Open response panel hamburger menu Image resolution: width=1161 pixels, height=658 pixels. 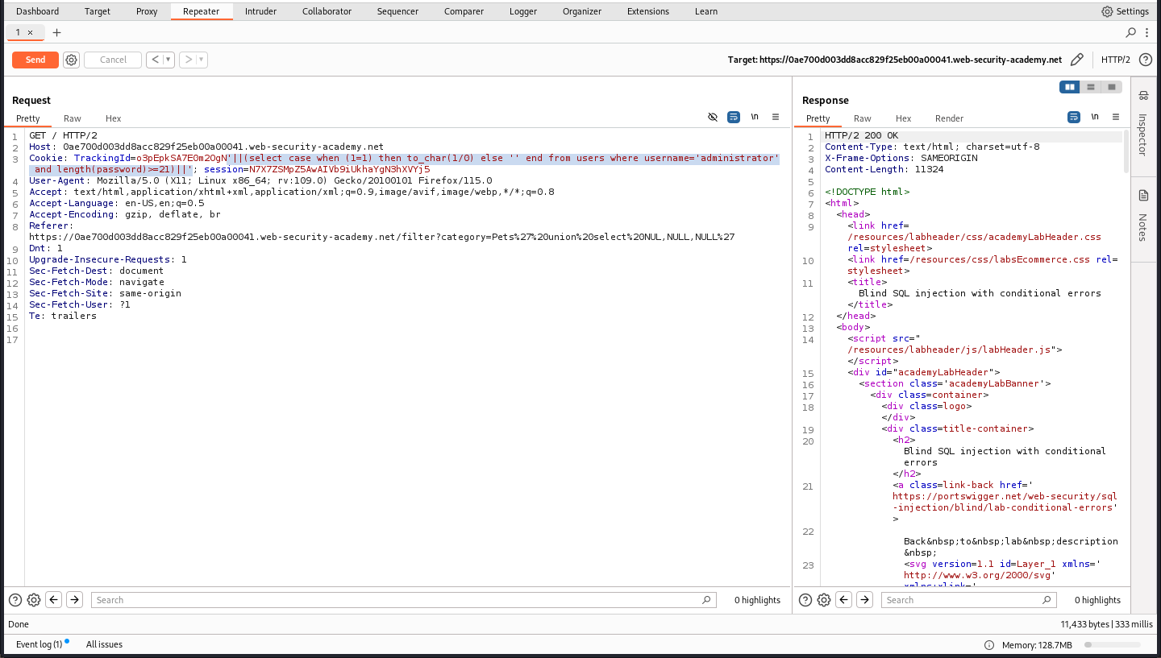pyautogui.click(x=1116, y=117)
